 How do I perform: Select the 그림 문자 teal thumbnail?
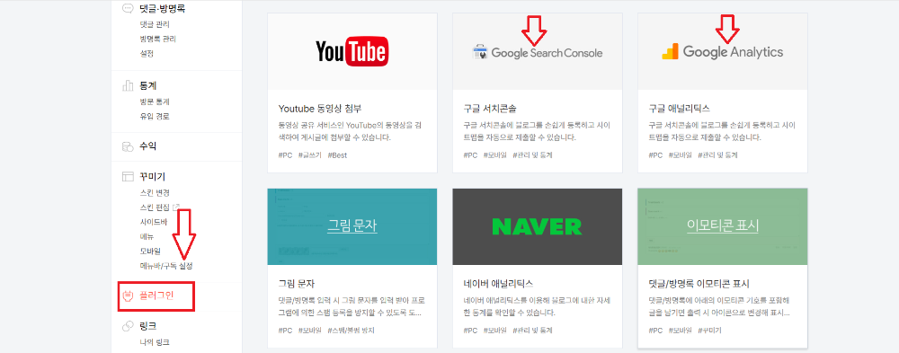(352, 226)
